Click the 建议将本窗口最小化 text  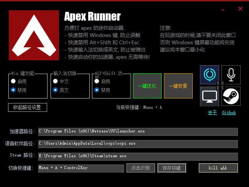coord(182,50)
